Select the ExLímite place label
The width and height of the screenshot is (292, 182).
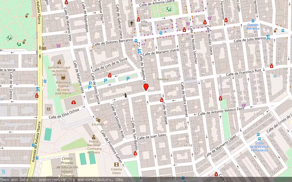(x=98, y=124)
